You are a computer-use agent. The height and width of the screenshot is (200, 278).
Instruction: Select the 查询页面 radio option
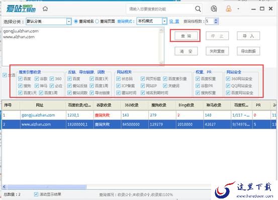click(97, 22)
